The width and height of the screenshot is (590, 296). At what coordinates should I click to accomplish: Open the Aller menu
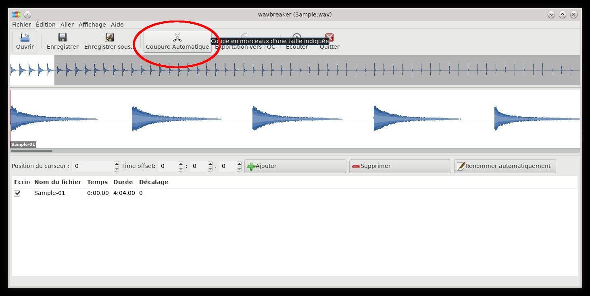click(x=67, y=25)
